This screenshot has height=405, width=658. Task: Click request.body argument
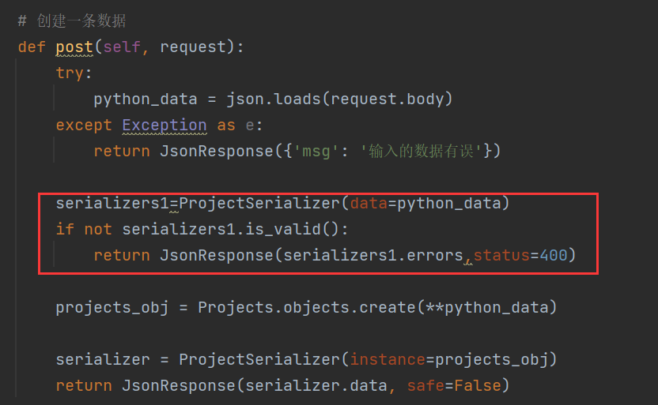(x=387, y=99)
